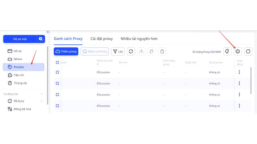
Task: Switch to the Danh sách Proxy tab
Action: point(68,39)
